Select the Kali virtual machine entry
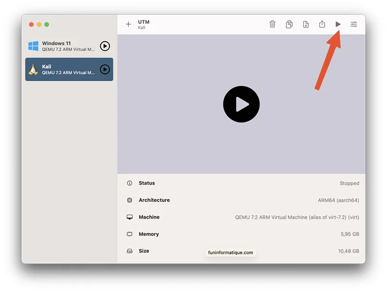This screenshot has width=387, height=292. [69, 69]
